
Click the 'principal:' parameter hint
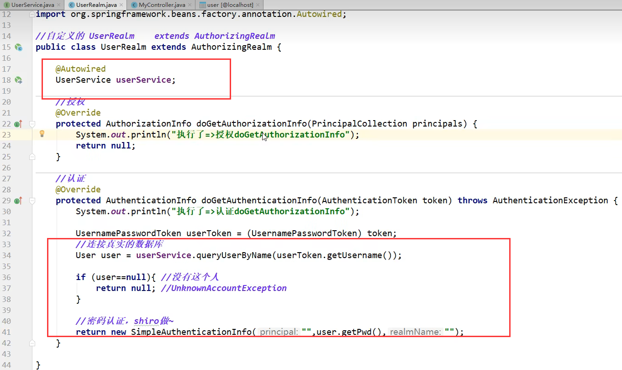pyautogui.click(x=279, y=332)
